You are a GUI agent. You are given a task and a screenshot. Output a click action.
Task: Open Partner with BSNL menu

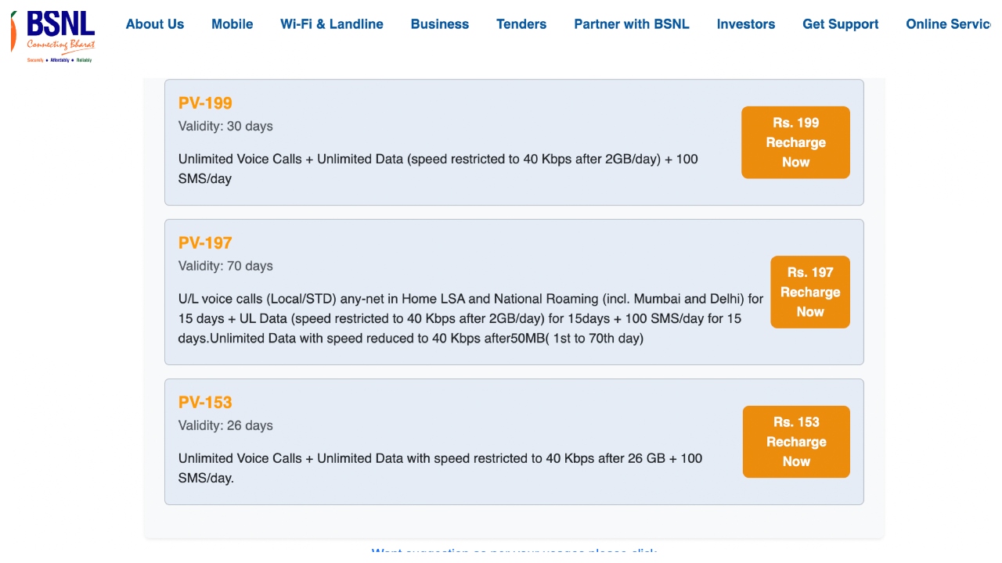click(632, 24)
